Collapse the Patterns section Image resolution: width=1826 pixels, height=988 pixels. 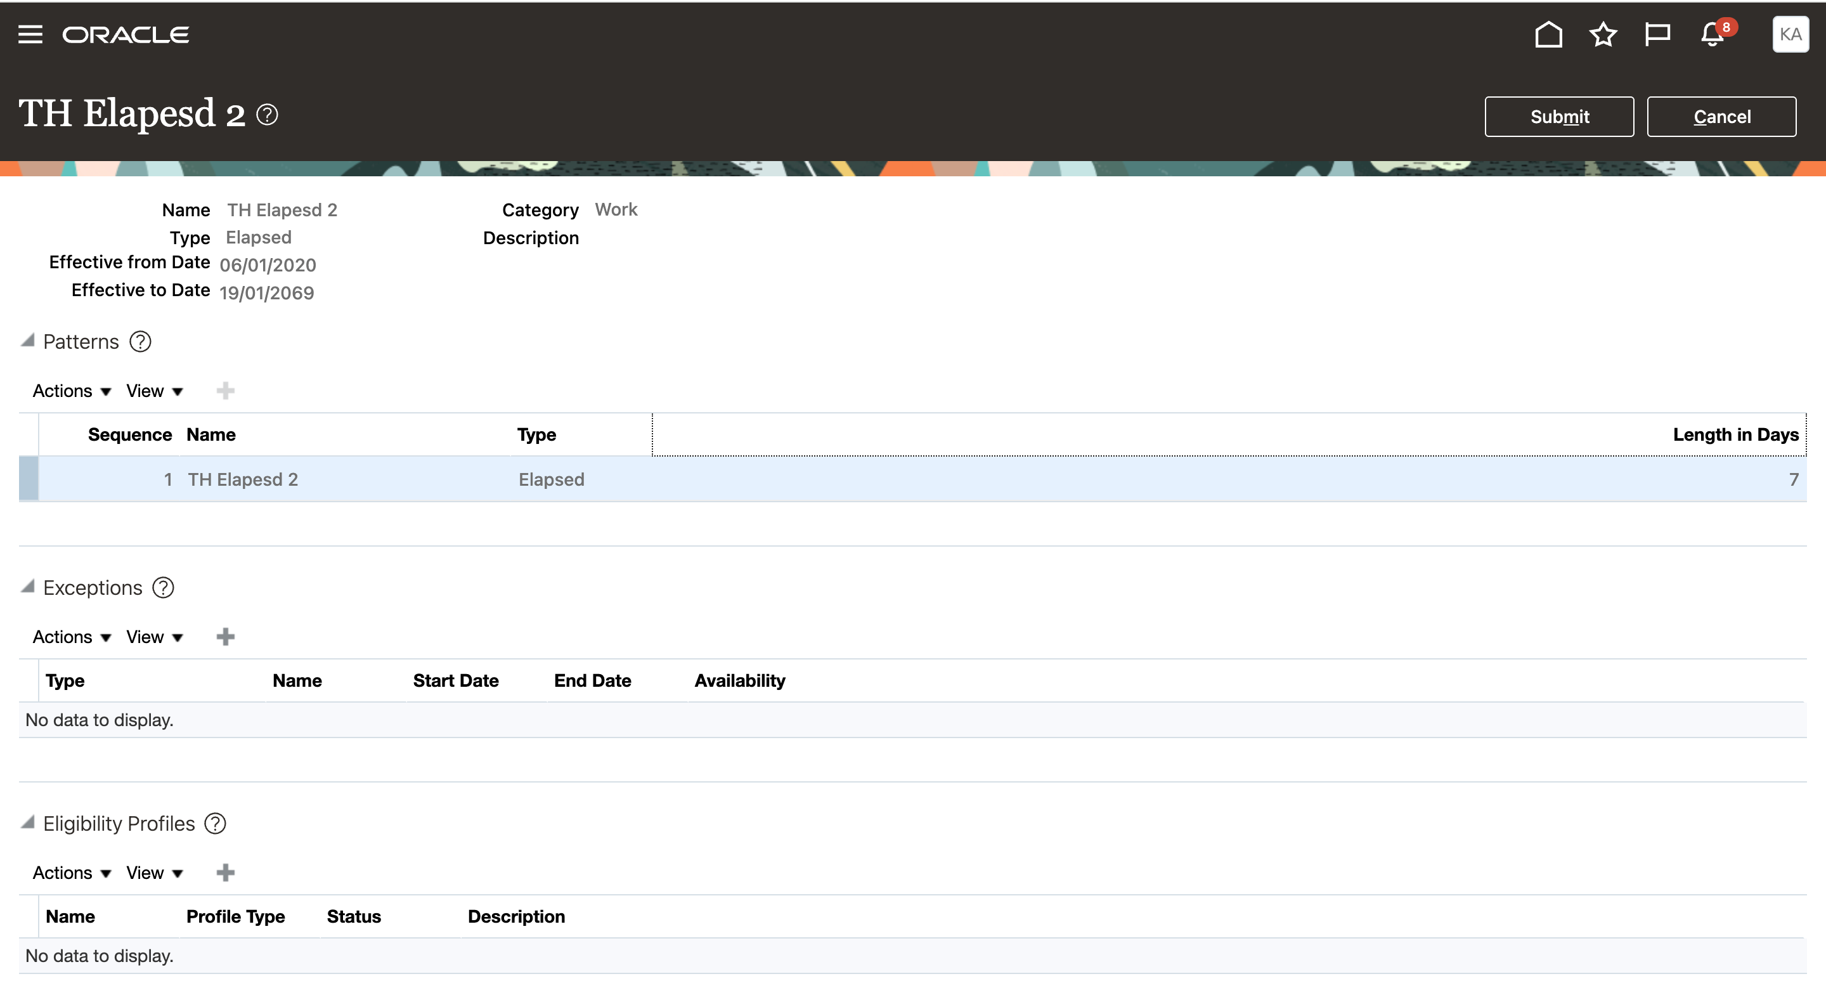pos(28,341)
